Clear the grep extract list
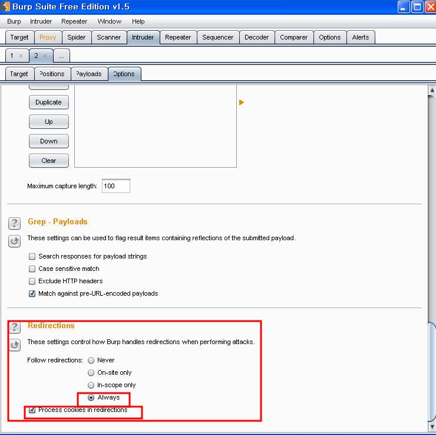The width and height of the screenshot is (436, 435). (x=49, y=161)
